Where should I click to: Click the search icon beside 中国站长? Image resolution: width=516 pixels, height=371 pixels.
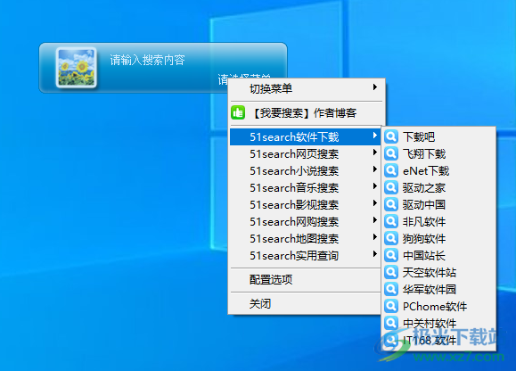coord(391,255)
